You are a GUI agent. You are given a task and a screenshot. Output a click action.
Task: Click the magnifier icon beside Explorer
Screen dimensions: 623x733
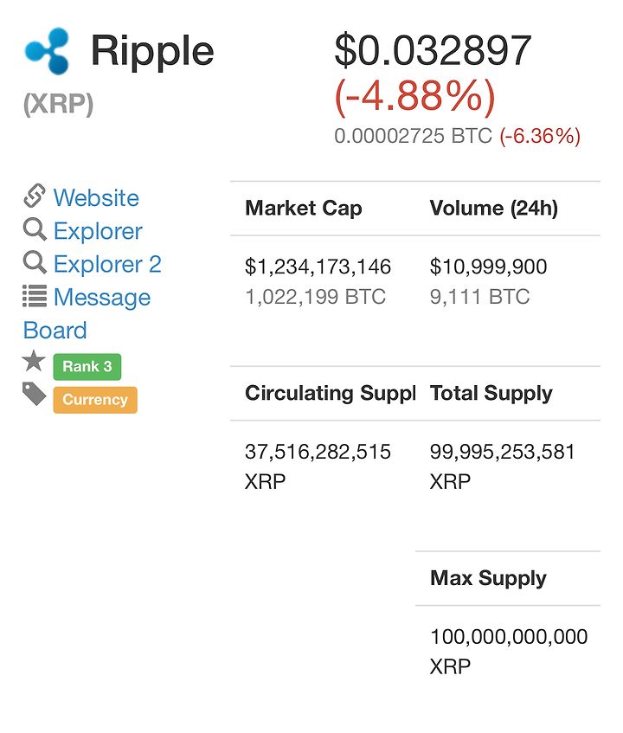35,229
